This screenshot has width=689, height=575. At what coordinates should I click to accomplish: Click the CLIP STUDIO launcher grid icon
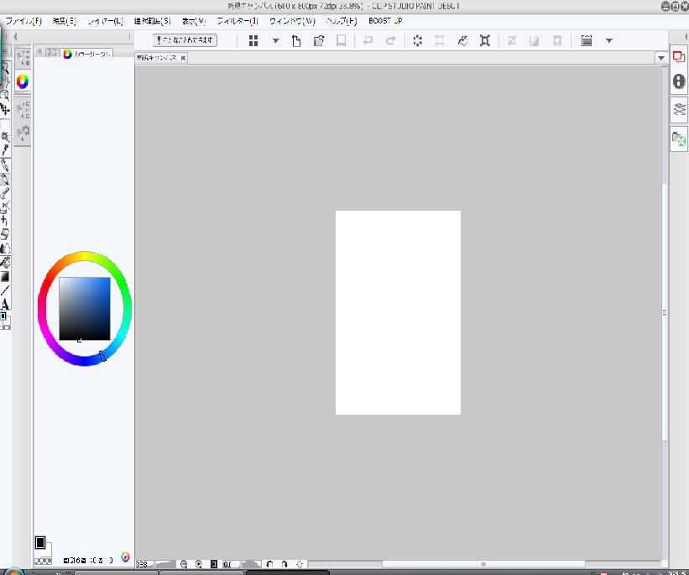tap(253, 40)
